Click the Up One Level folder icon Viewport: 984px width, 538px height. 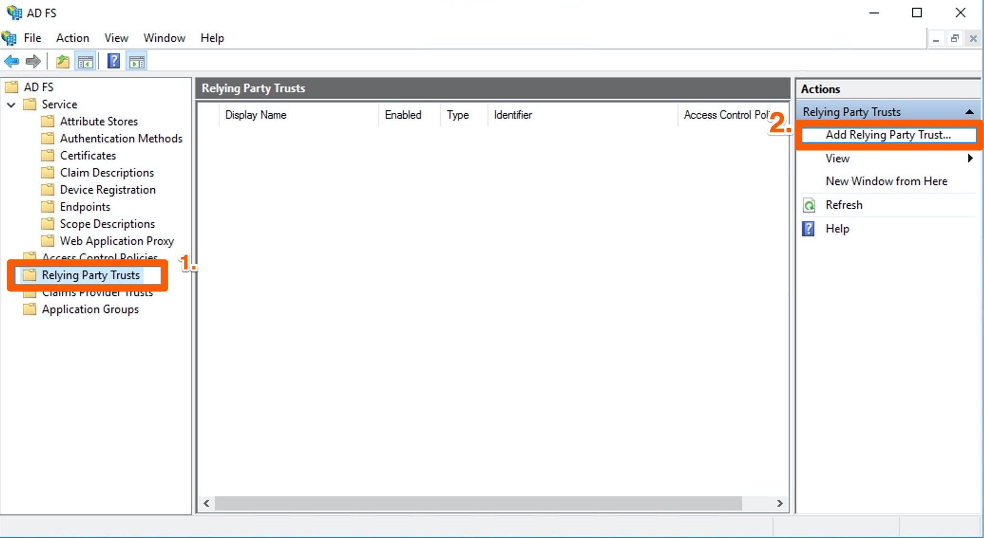(63, 61)
